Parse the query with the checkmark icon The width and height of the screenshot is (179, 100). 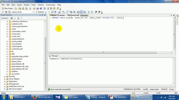(x=46, y=12)
